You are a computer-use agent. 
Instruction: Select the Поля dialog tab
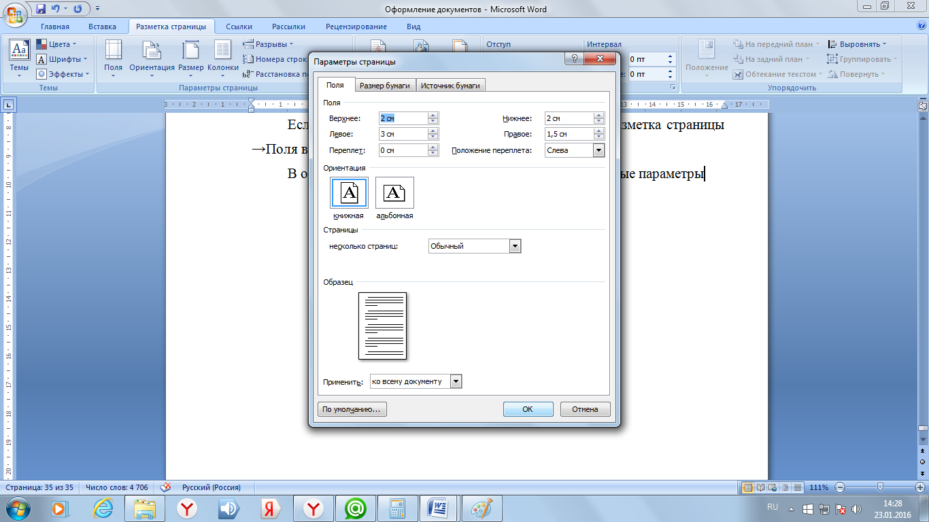[335, 85]
